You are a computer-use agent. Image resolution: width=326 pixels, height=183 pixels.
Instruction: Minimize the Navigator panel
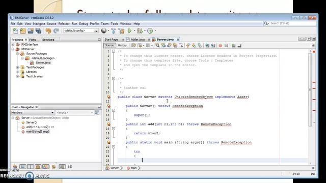point(99,107)
